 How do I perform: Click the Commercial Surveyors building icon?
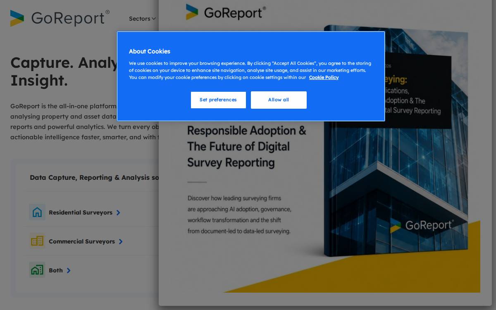[37, 241]
